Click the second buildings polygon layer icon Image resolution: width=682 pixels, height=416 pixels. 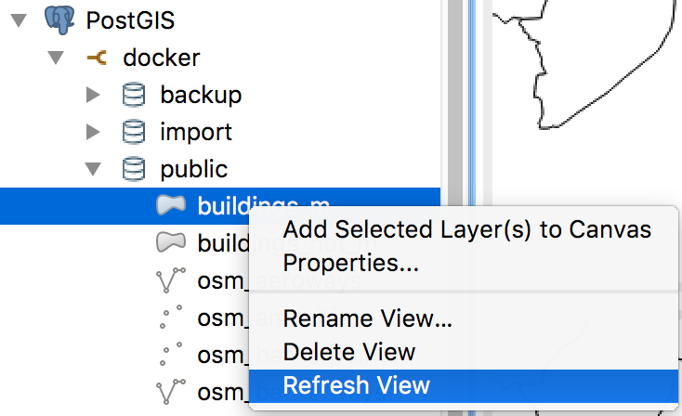coord(171,242)
